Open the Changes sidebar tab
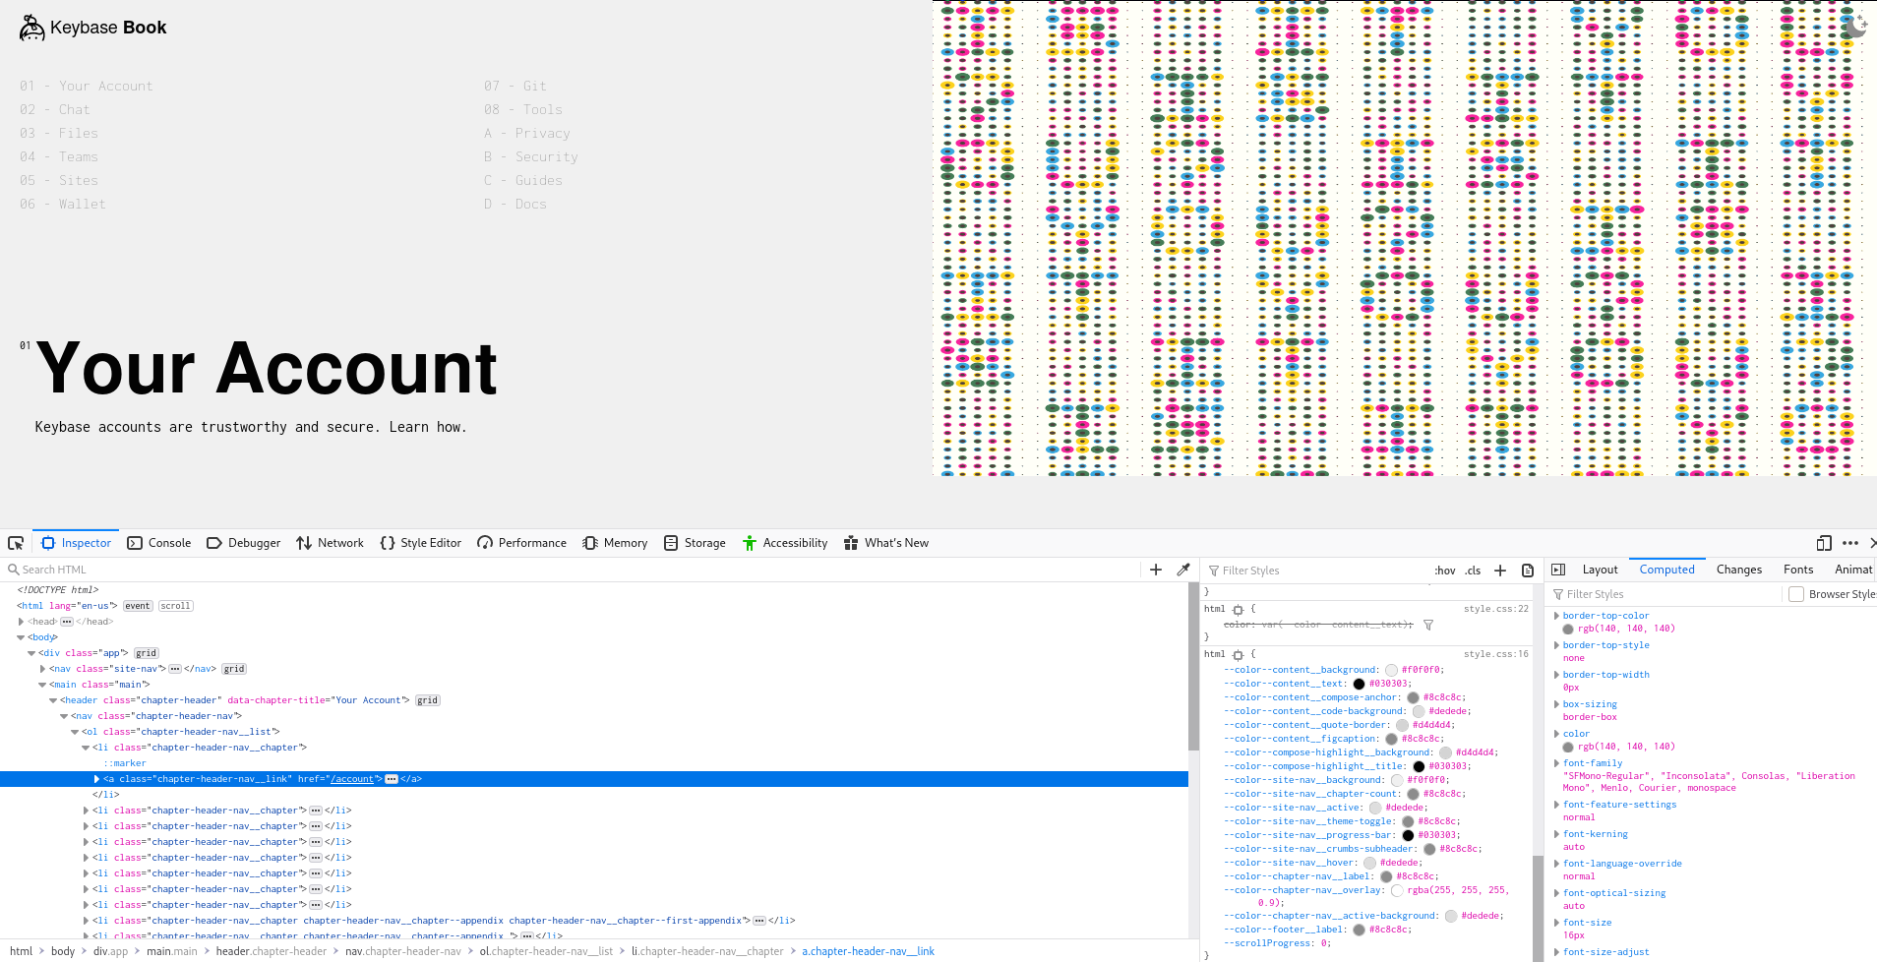Image resolution: width=1877 pixels, height=962 pixels. coord(1739,570)
